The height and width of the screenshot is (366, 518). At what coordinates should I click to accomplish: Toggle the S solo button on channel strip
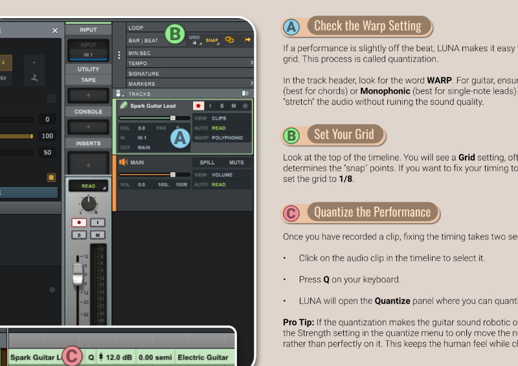click(x=79, y=235)
